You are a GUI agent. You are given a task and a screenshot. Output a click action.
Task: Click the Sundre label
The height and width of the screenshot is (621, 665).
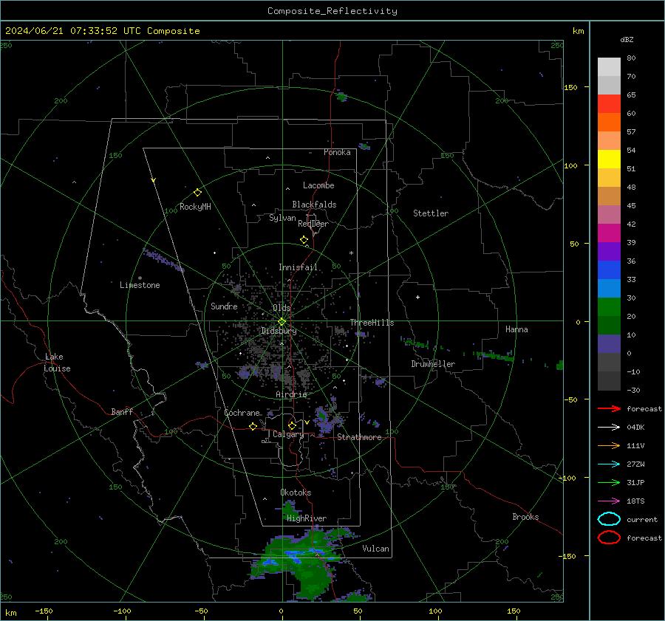[224, 306]
